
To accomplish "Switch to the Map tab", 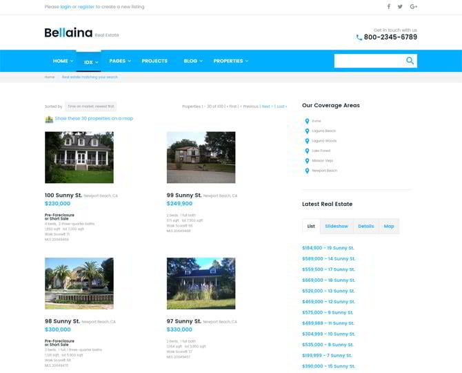I will click(x=389, y=226).
